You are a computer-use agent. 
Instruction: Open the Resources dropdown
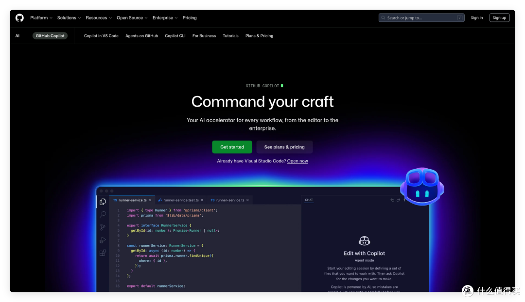click(99, 17)
